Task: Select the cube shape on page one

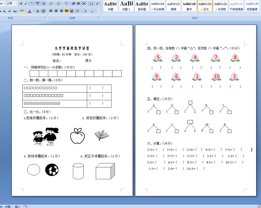Action: 105,171
